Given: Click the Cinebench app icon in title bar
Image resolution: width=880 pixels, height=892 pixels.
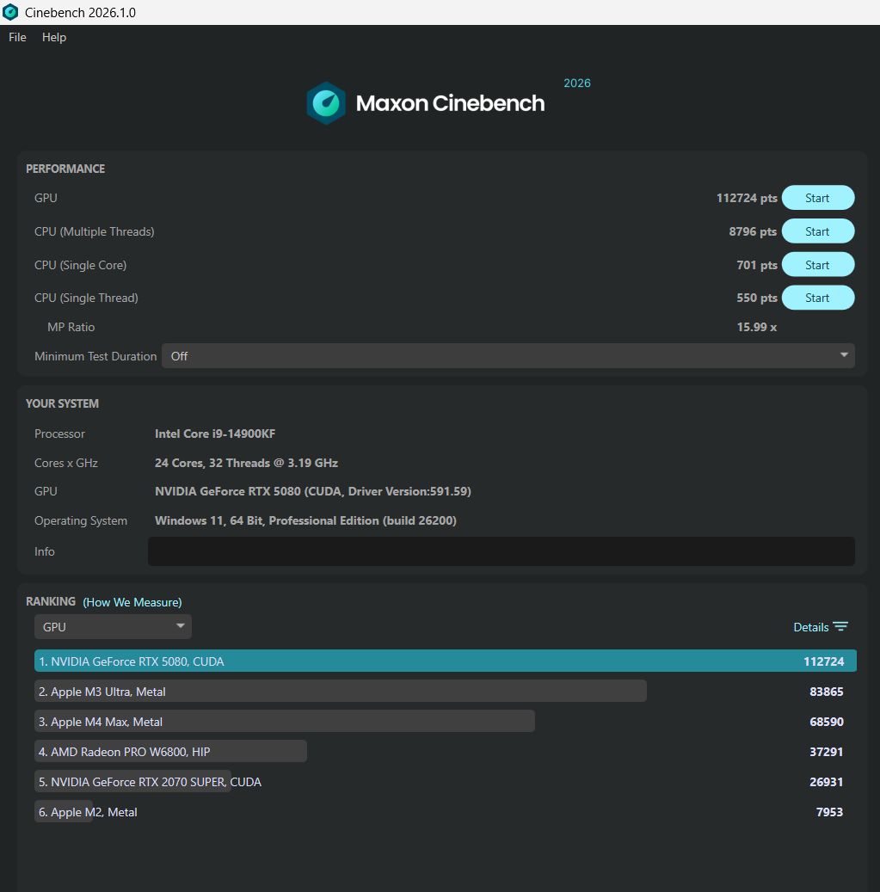Looking at the screenshot, I should click(x=10, y=12).
